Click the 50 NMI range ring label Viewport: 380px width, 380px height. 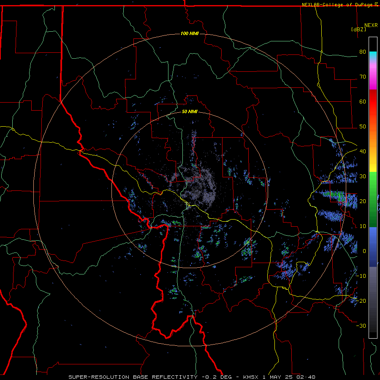pos(190,112)
